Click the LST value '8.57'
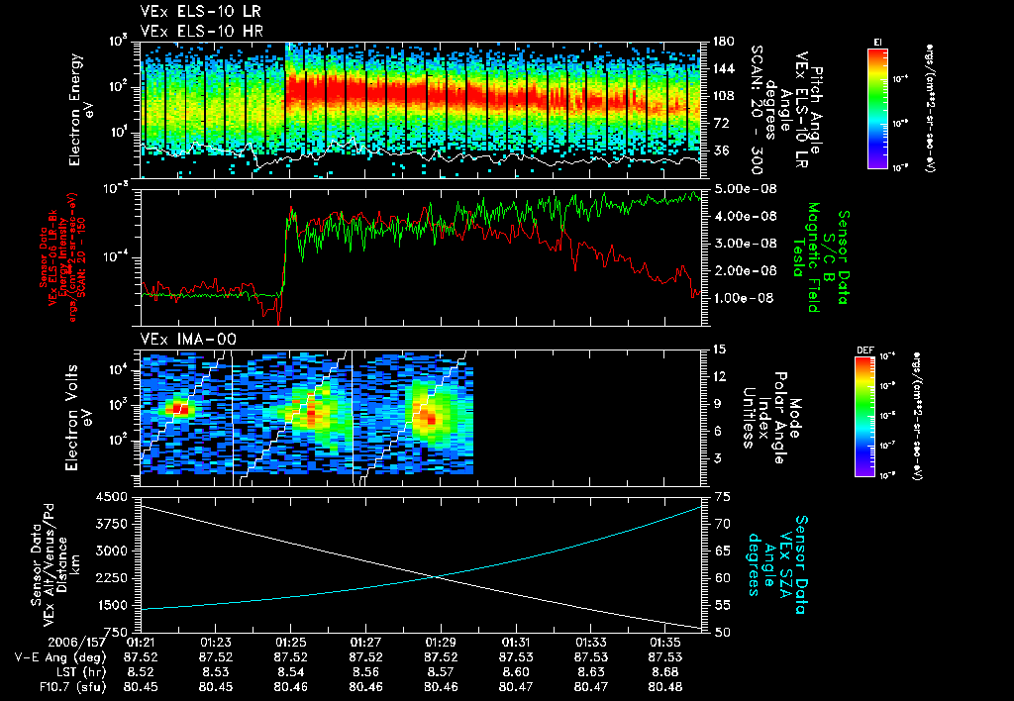Image resolution: width=1014 pixels, height=701 pixels. [x=441, y=672]
